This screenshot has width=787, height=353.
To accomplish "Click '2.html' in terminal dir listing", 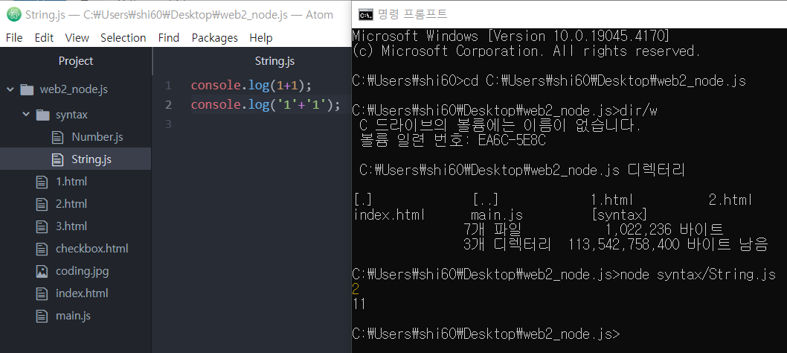I will click(730, 200).
